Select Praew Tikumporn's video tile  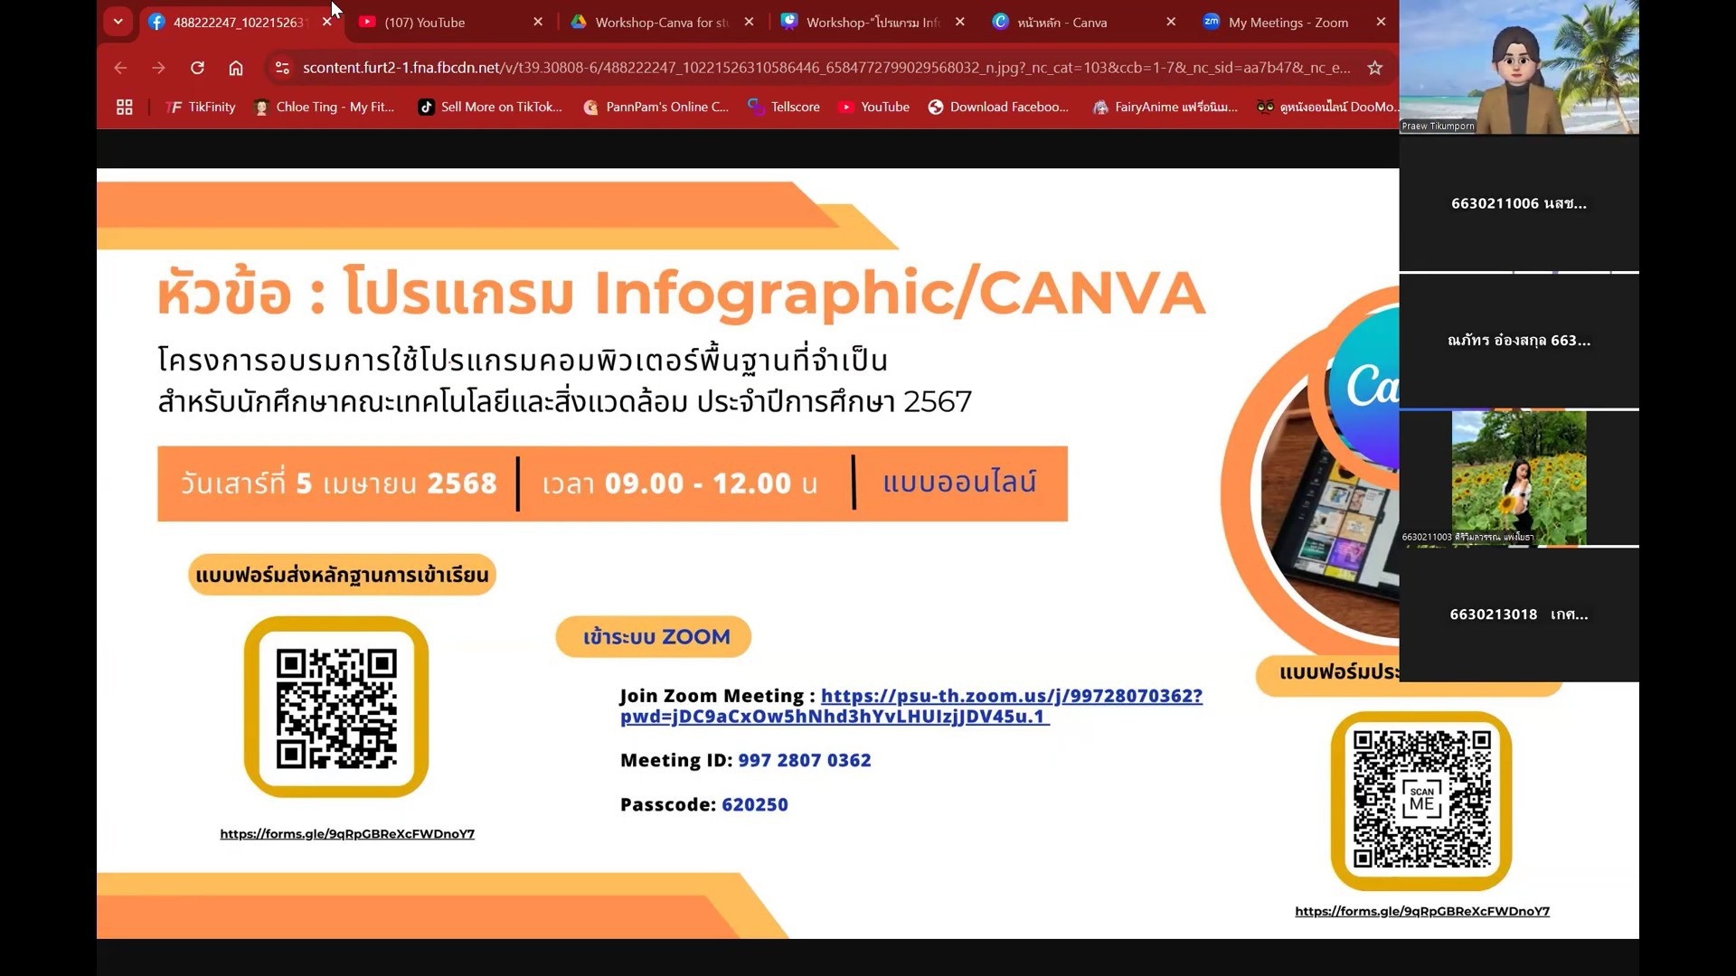click(x=1519, y=67)
